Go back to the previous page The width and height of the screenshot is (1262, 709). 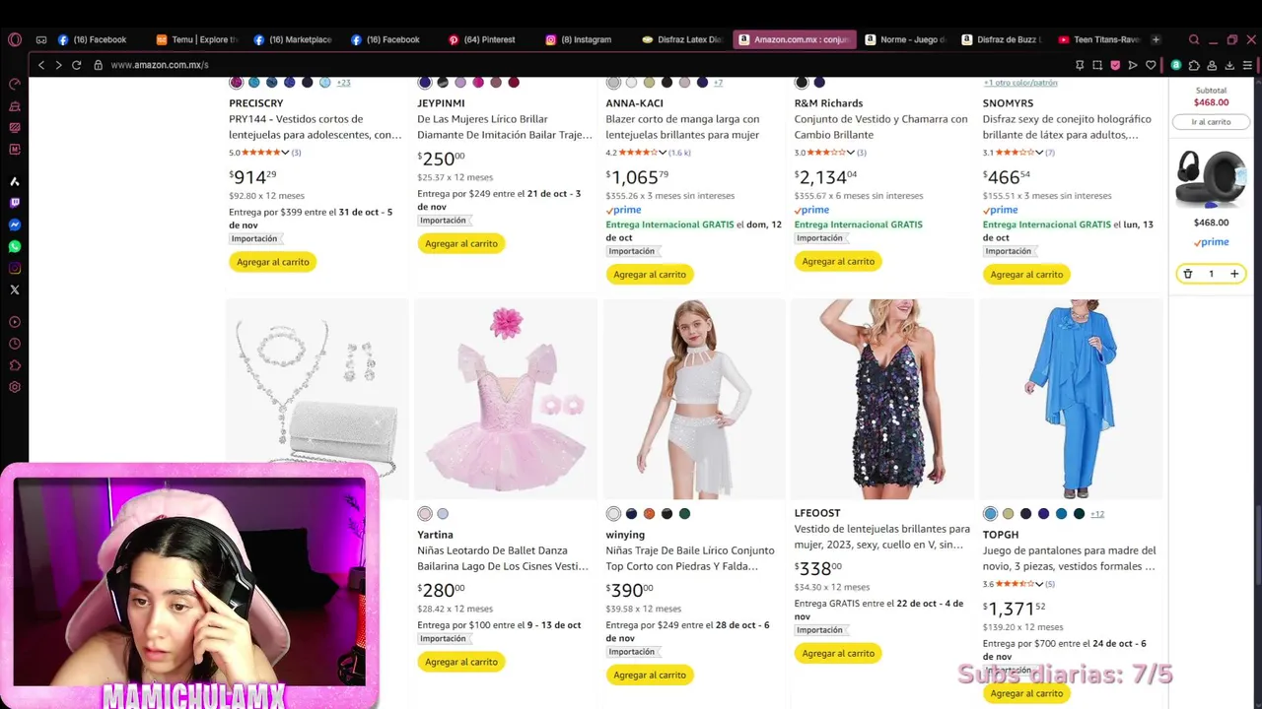[x=40, y=65]
